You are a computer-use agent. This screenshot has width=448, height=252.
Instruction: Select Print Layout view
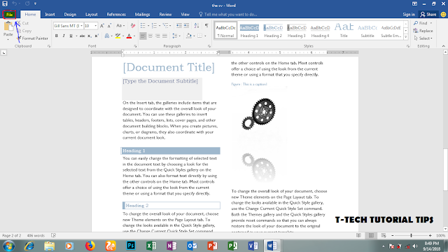coord(371,235)
